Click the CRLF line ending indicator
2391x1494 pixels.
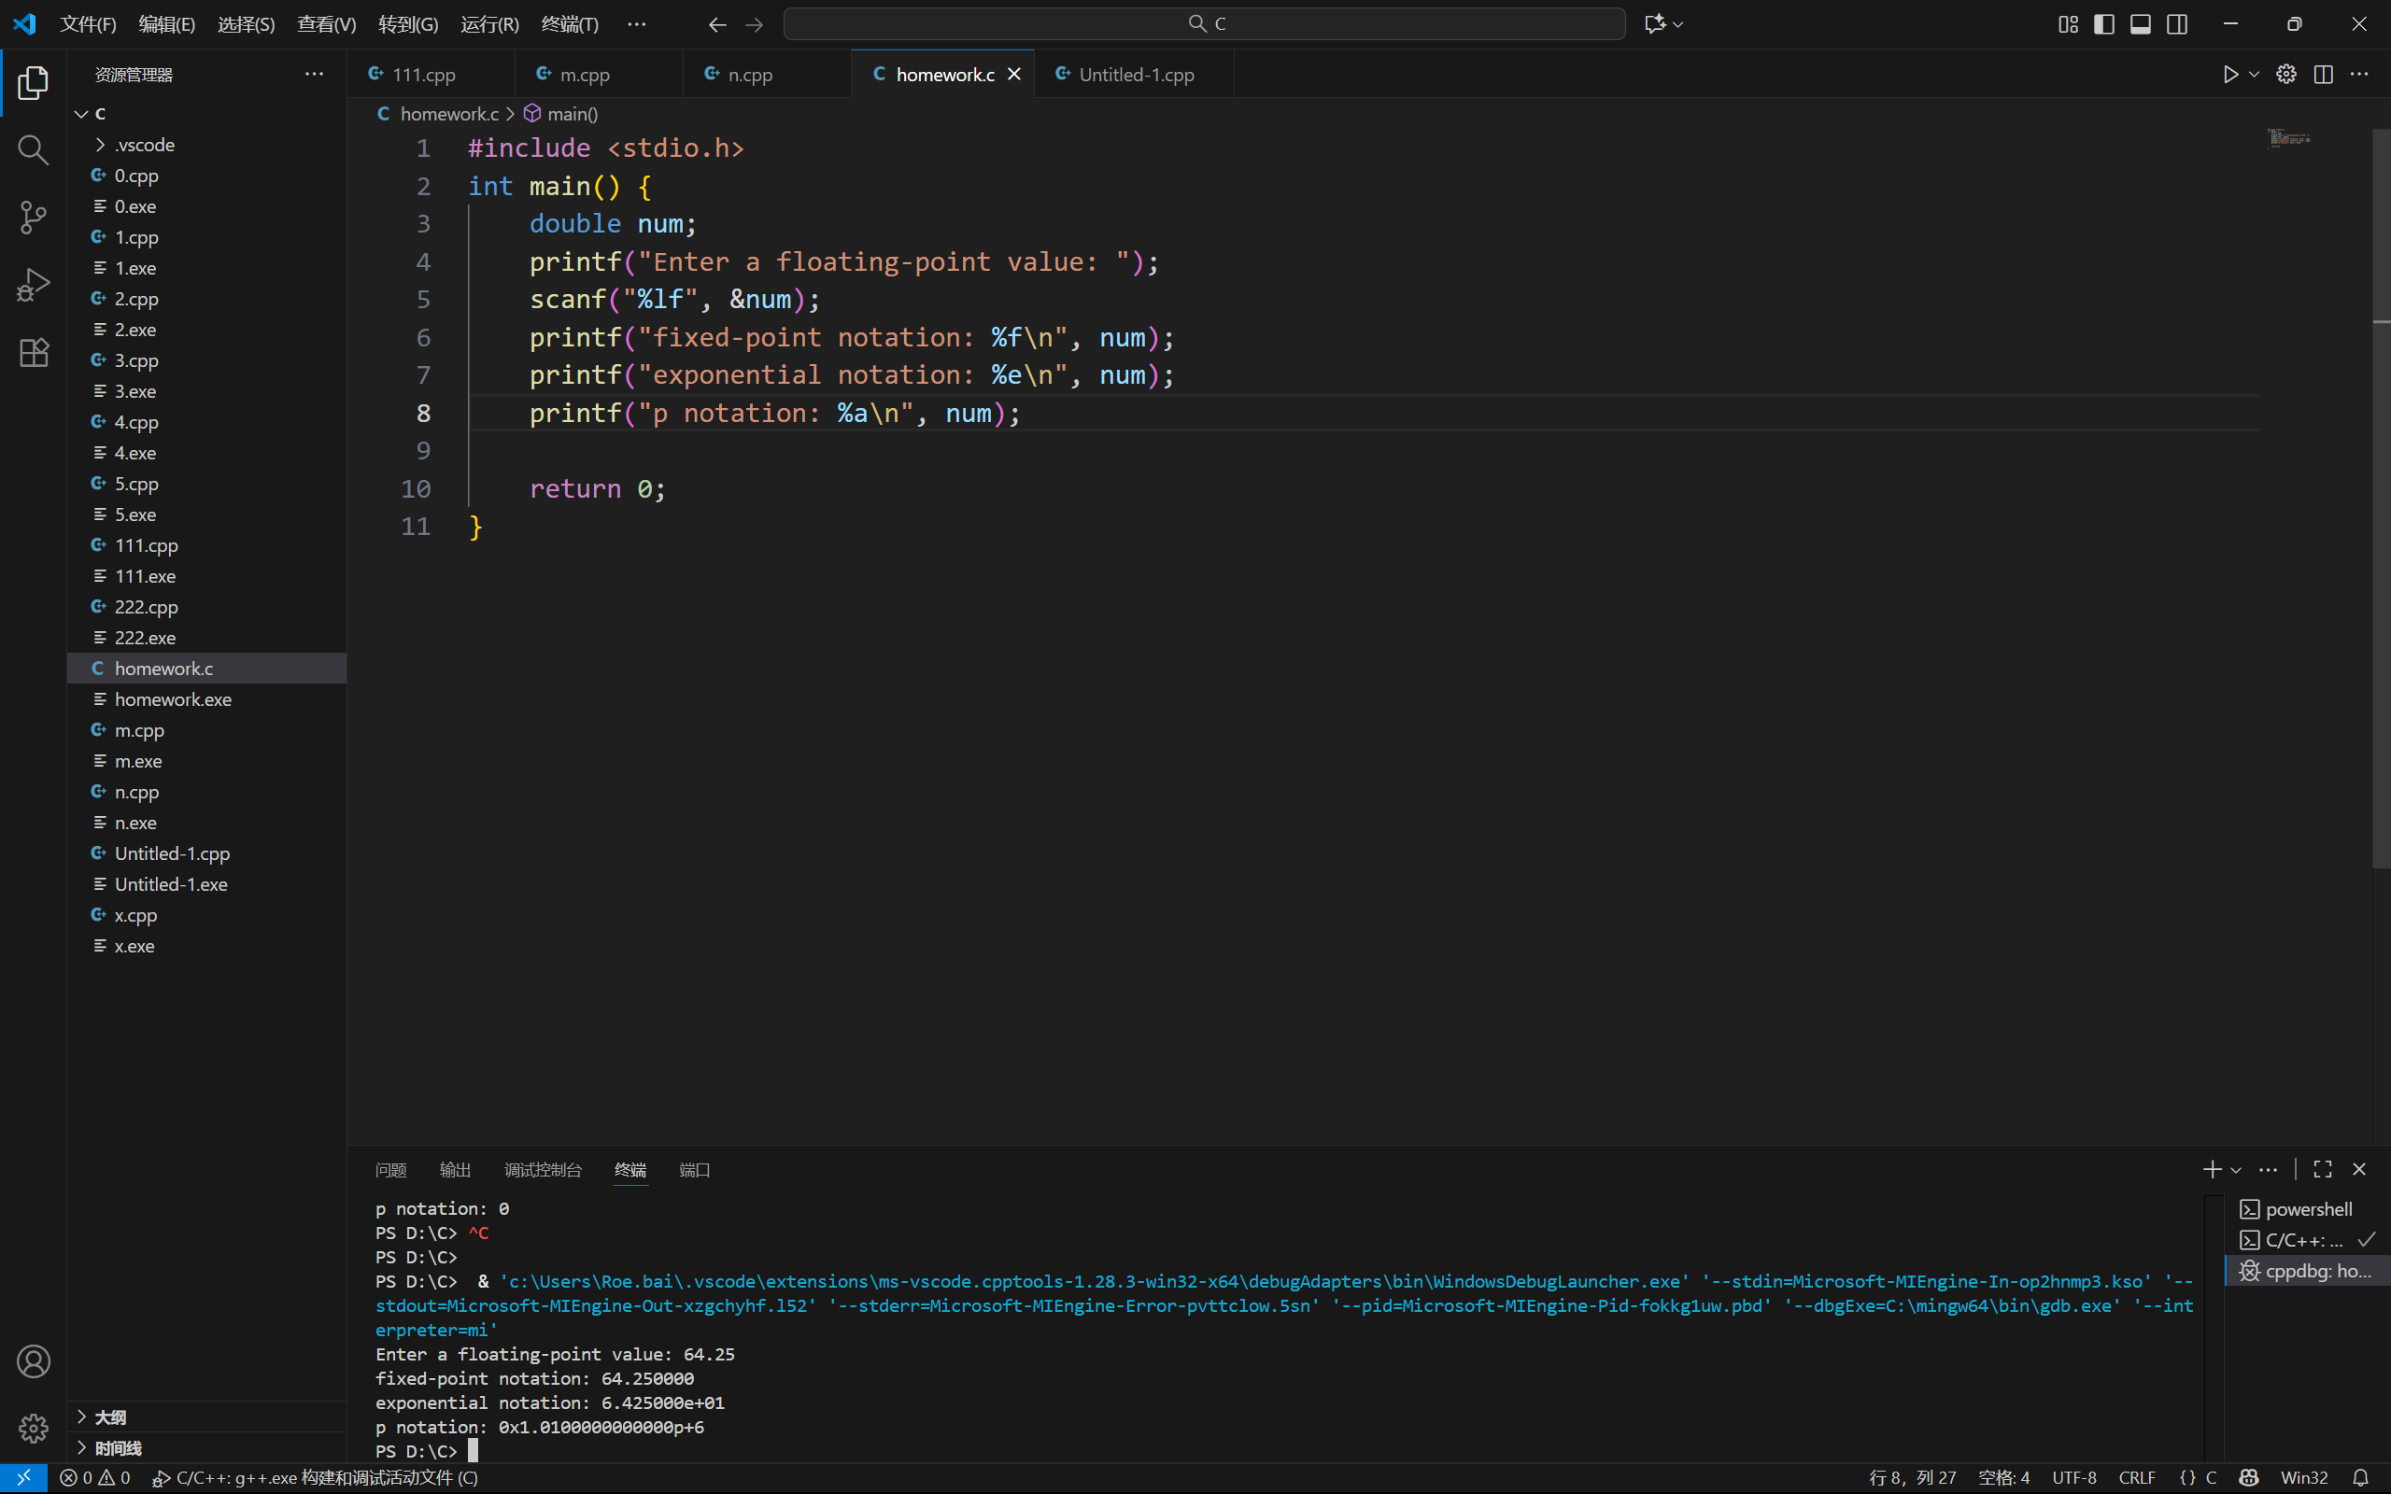point(2136,1477)
